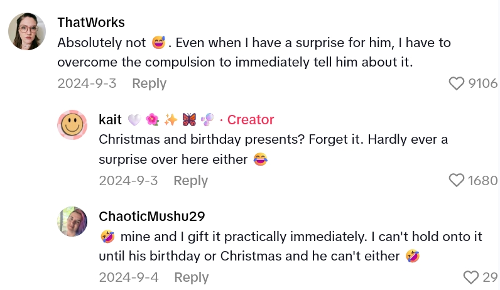Like ThatWorks' comment with the heart icon

click(x=457, y=83)
